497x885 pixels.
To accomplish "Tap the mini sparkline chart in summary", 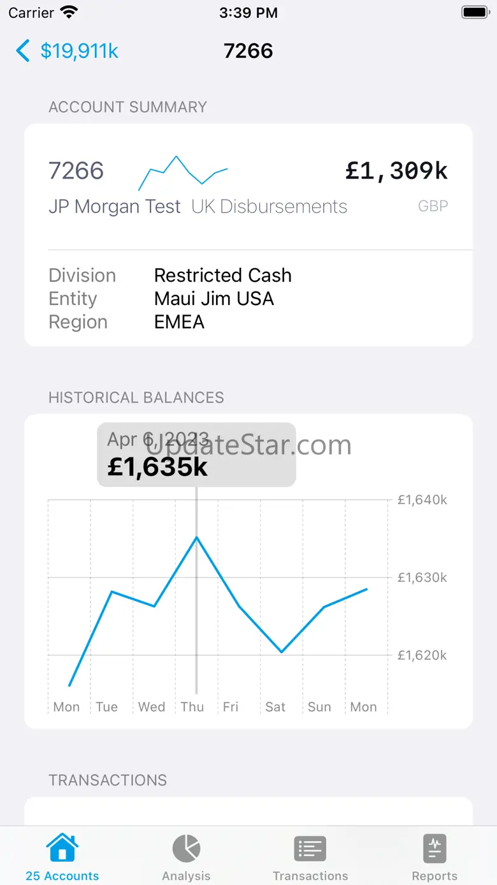I will (183, 173).
